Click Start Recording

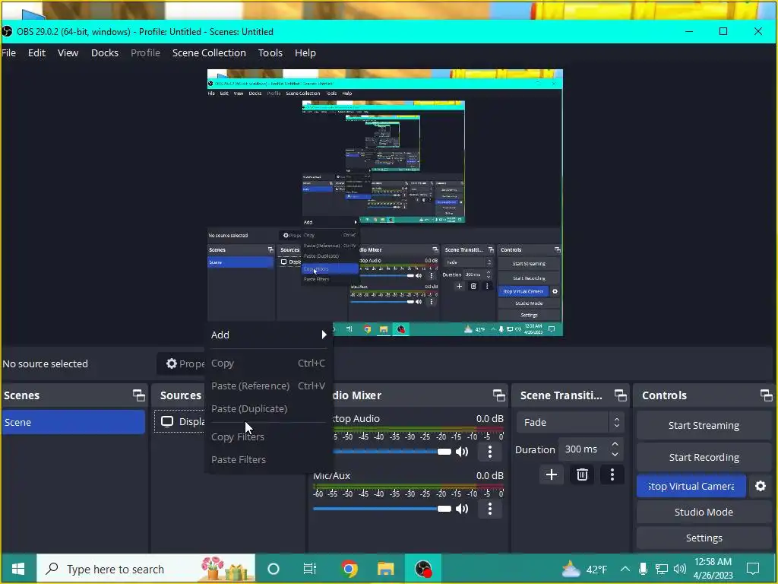tap(704, 457)
